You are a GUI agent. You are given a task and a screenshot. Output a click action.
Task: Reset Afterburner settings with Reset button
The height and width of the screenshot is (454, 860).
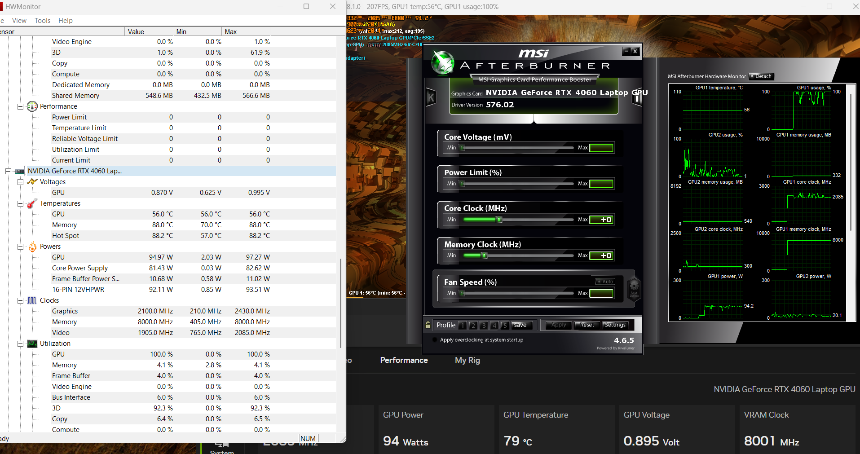587,325
